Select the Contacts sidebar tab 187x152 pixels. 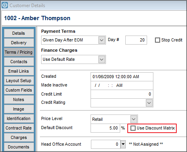click(x=19, y=62)
